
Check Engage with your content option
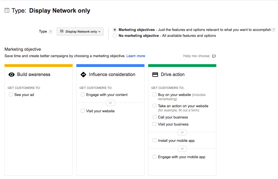pyautogui.click(x=83, y=95)
